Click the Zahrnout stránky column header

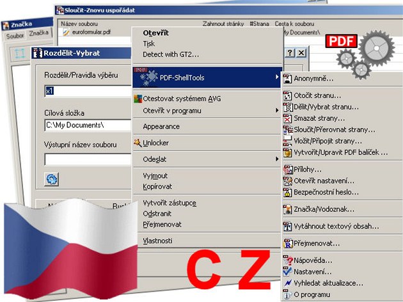(x=223, y=24)
